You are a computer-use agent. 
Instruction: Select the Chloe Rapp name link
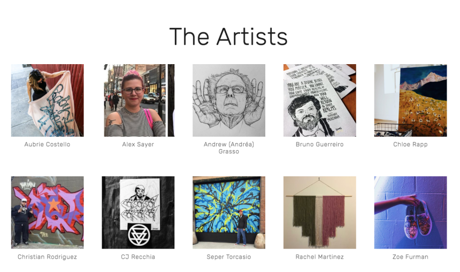pyautogui.click(x=410, y=144)
